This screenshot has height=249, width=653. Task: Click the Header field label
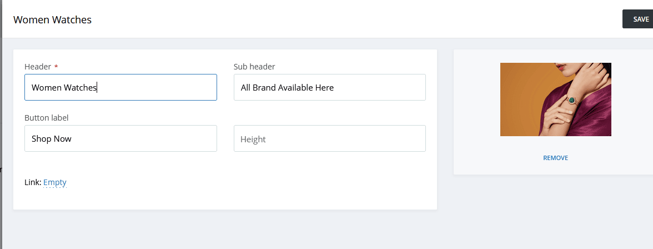pos(38,67)
